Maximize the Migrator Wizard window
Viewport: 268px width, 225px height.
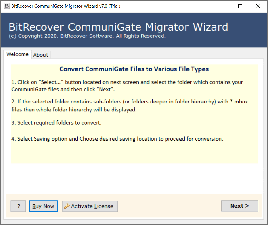240,6
